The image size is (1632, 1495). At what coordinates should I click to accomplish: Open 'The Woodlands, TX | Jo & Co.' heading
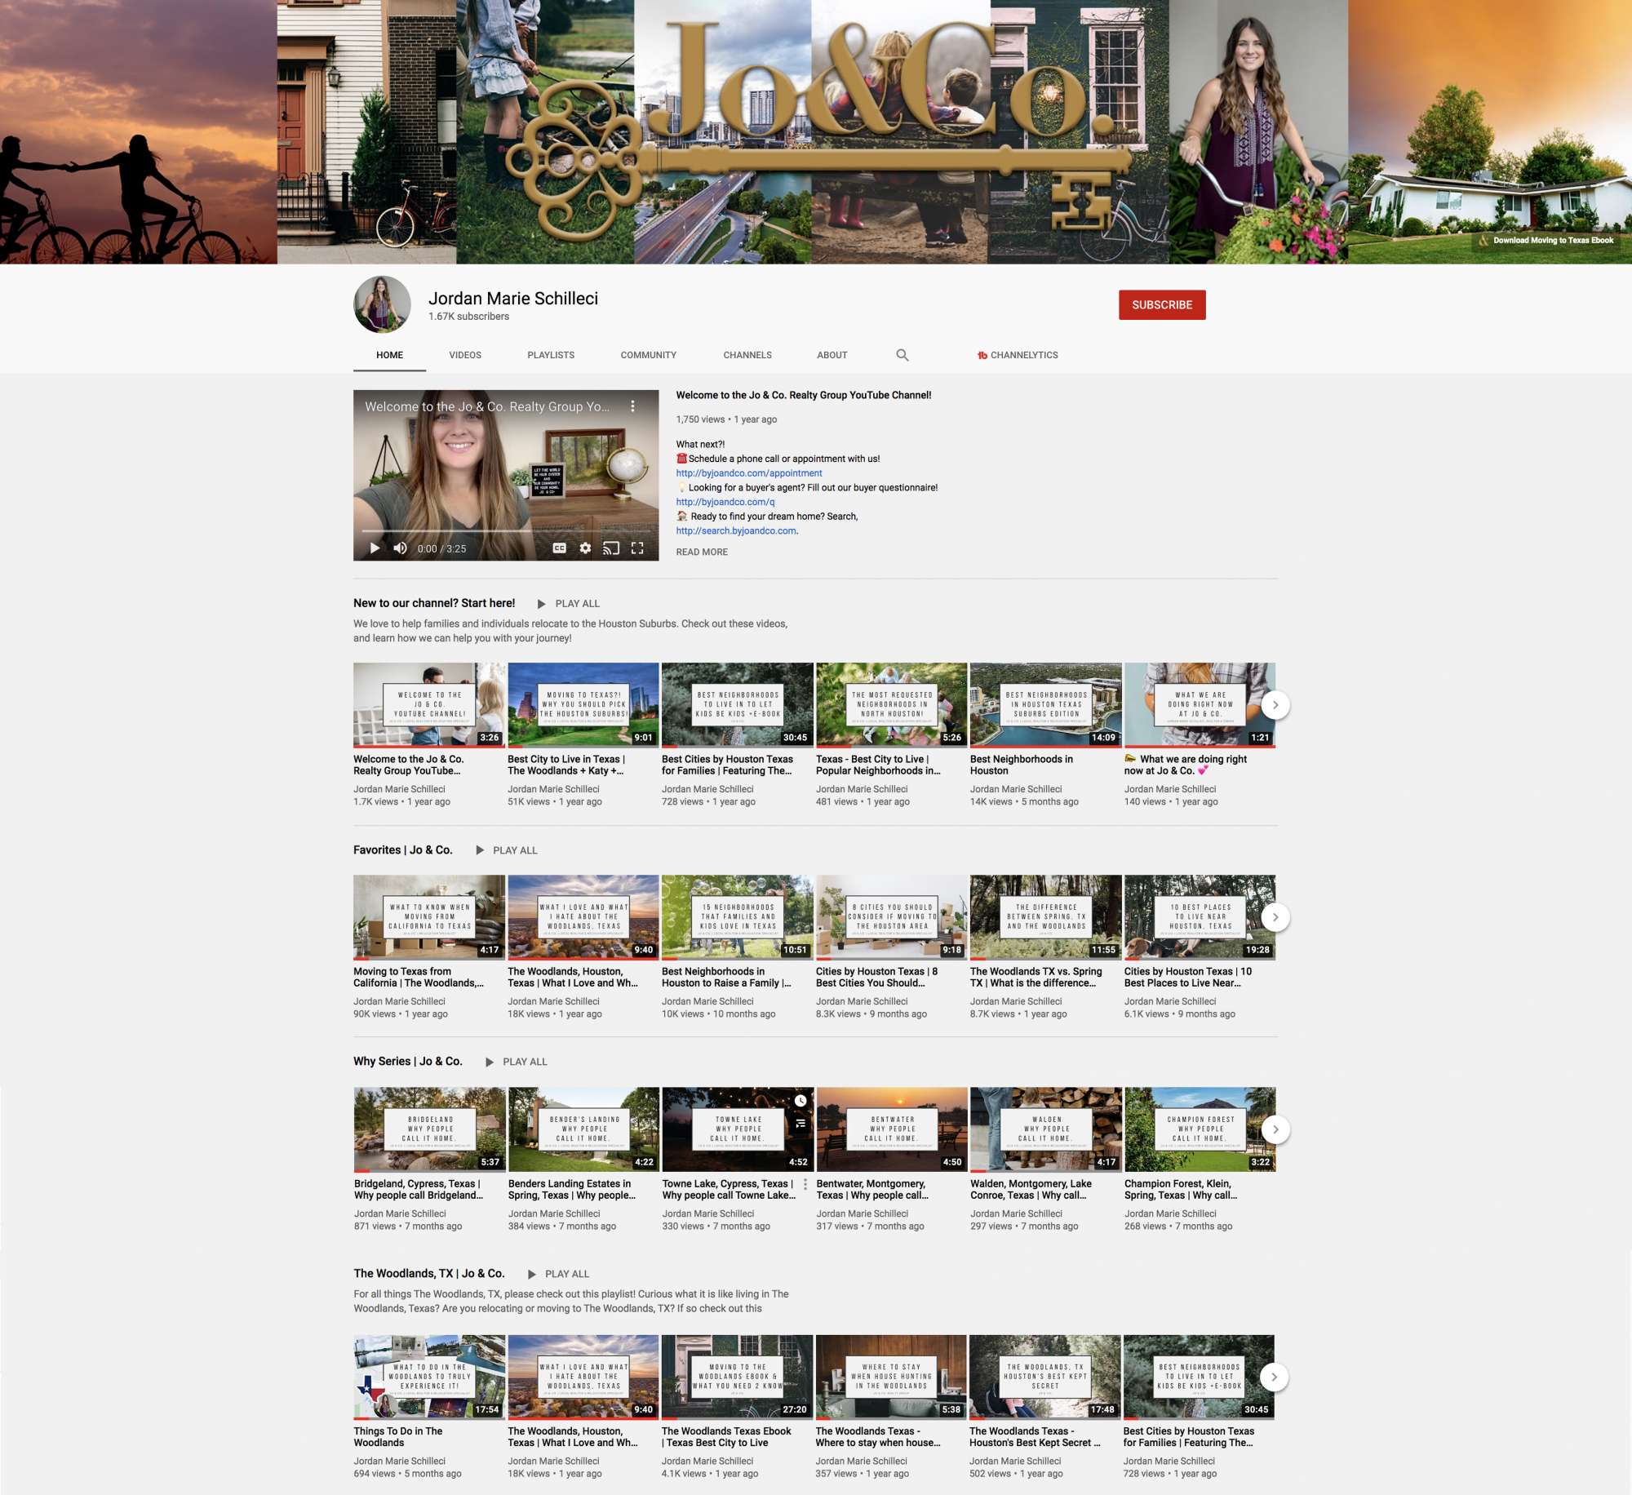click(429, 1273)
